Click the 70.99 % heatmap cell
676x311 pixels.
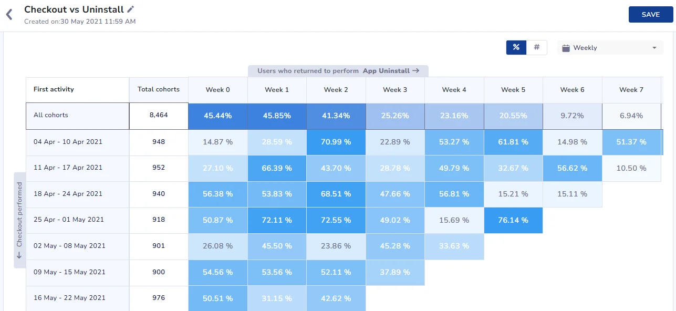tap(336, 142)
